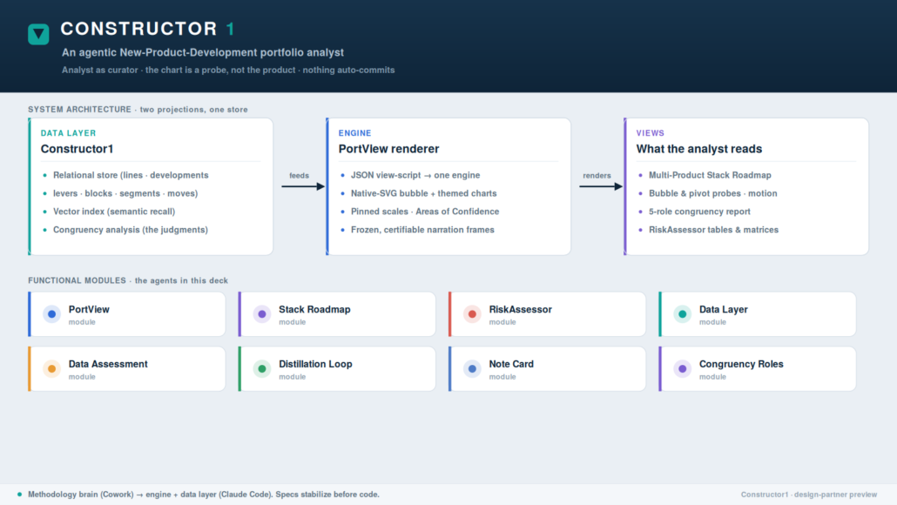Viewport: 897px width, 505px height.
Task: Click the CONSTRUCTOR 1 title
Action: (147, 29)
